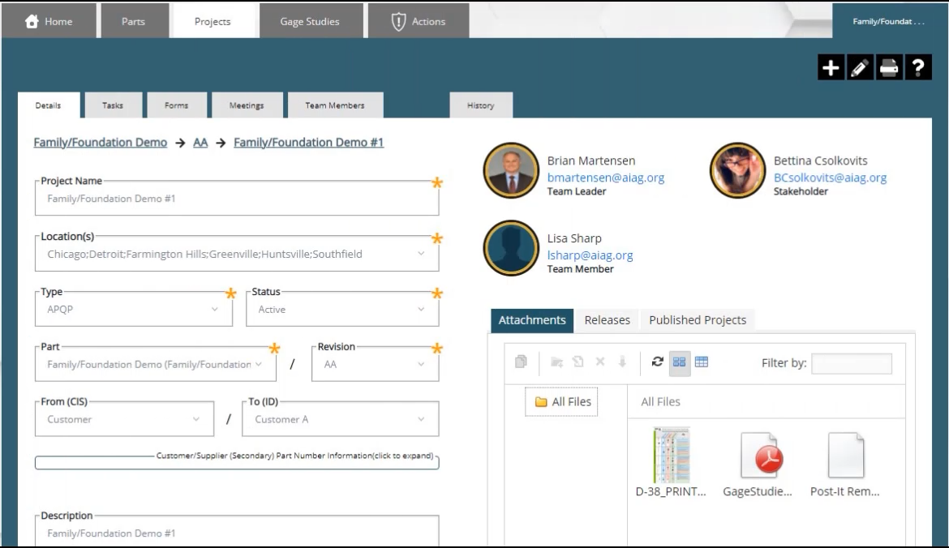Open the Status dropdown showing Active
949x548 pixels.
341,310
